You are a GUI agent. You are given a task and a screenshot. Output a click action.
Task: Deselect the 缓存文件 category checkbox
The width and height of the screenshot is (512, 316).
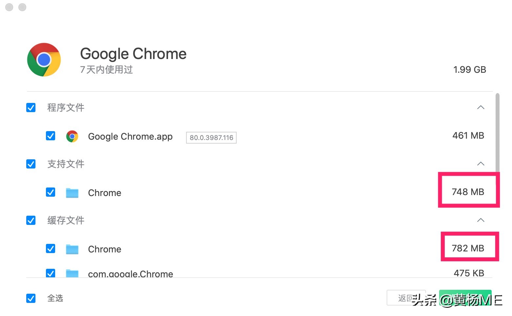pyautogui.click(x=31, y=220)
